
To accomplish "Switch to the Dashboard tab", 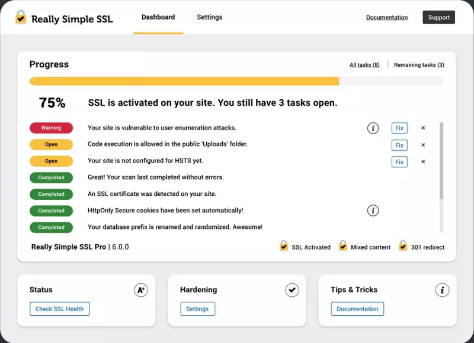I will 158,17.
